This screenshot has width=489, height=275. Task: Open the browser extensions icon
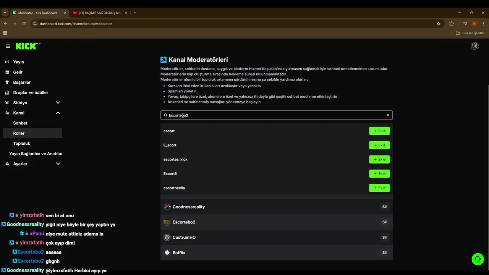click(x=451, y=24)
